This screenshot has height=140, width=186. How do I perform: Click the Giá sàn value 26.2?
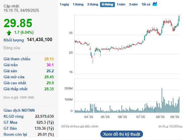click(x=50, y=71)
